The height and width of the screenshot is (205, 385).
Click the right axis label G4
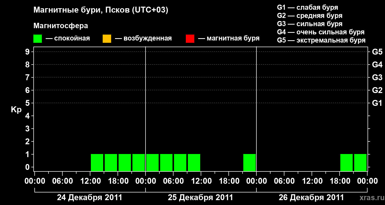[x=377, y=65]
